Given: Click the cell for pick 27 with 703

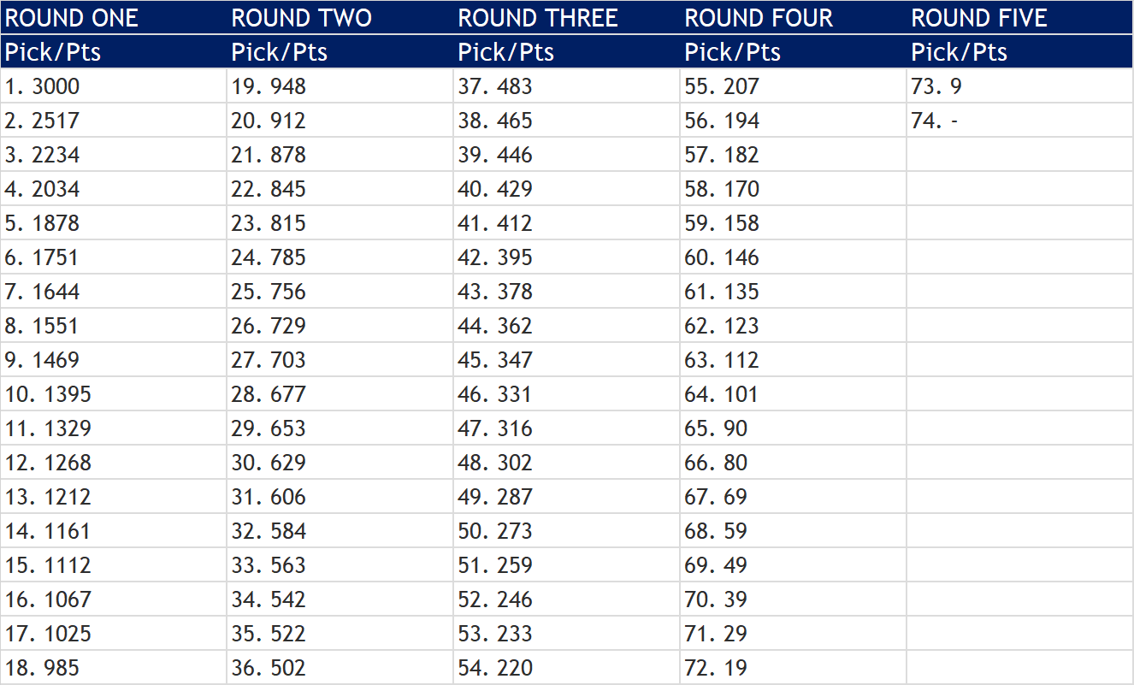Looking at the screenshot, I should click(340, 360).
